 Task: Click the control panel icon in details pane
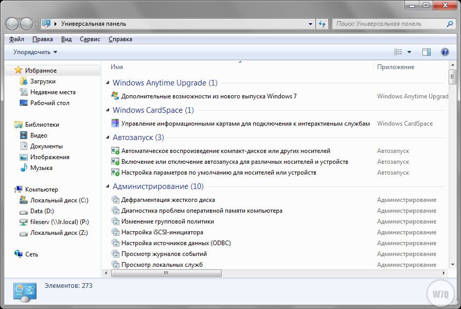pos(25,292)
